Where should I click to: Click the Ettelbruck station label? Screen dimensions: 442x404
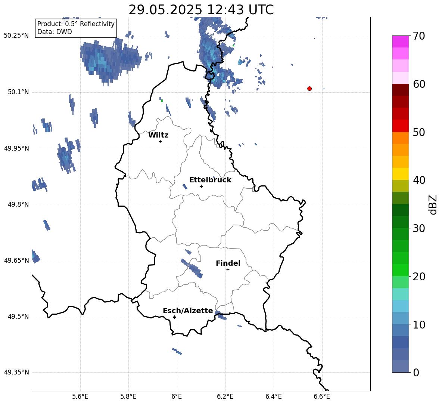pos(210,180)
